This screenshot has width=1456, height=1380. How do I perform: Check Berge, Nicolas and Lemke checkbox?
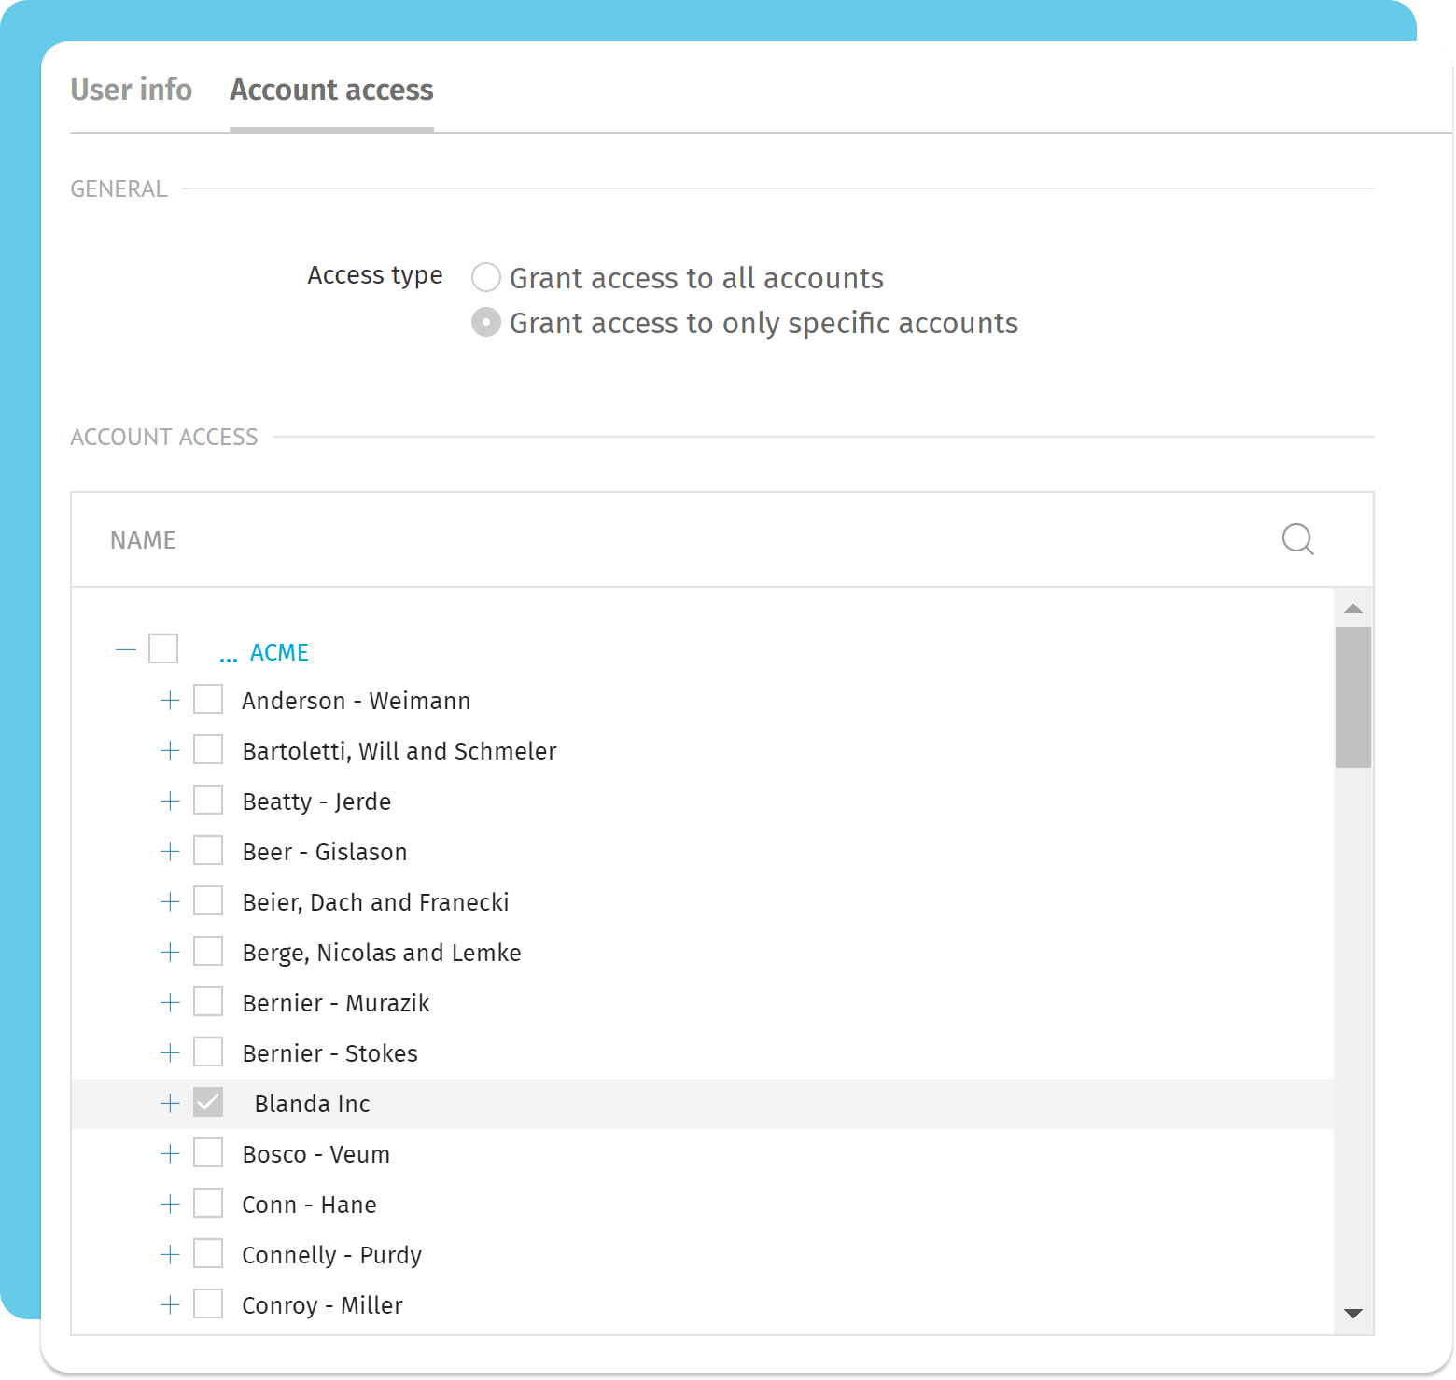point(208,951)
